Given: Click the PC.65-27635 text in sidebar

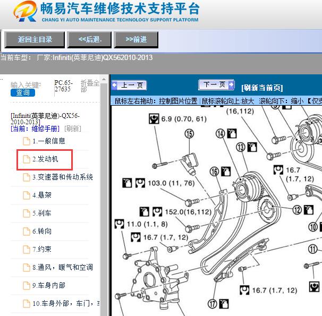Looking at the screenshot, I should (x=63, y=86).
